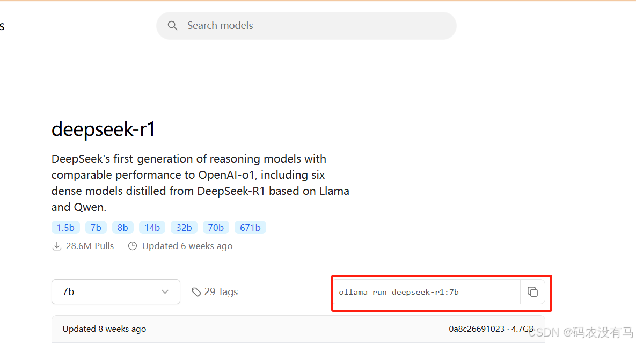This screenshot has width=636, height=343.
Task: Click Updated 6 weeks ago text
Action: (x=187, y=246)
